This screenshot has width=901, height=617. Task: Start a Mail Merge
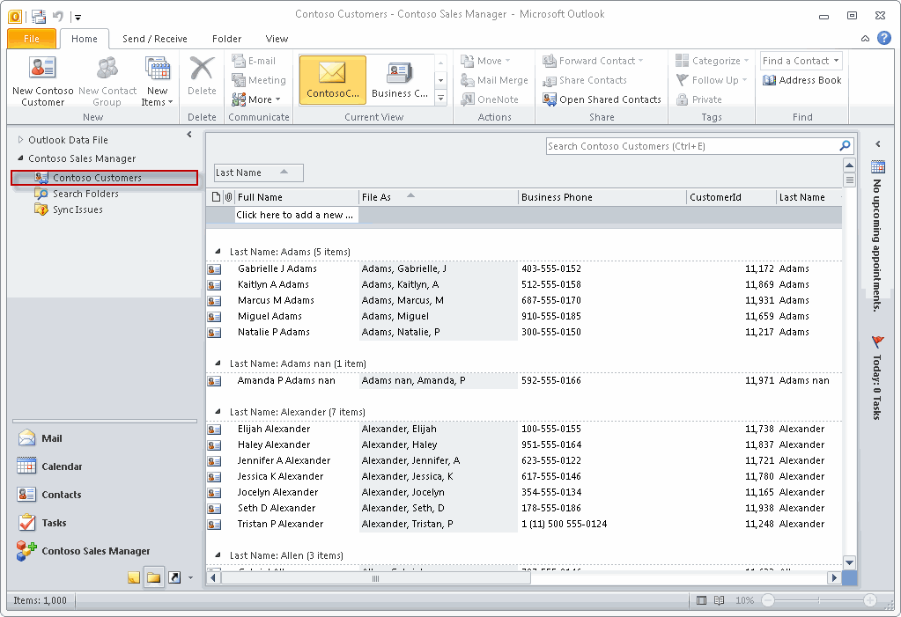point(494,80)
